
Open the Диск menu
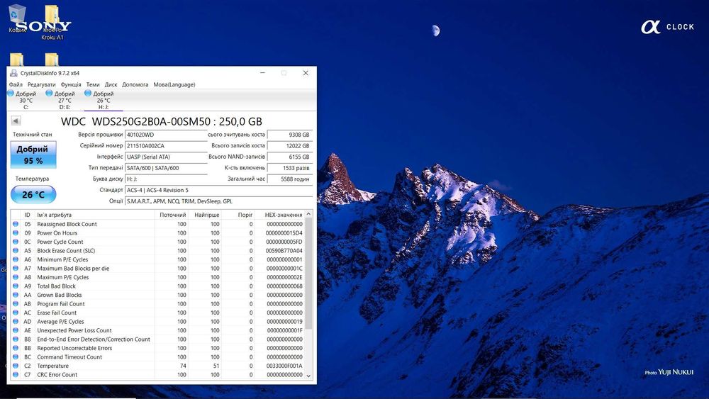(111, 84)
